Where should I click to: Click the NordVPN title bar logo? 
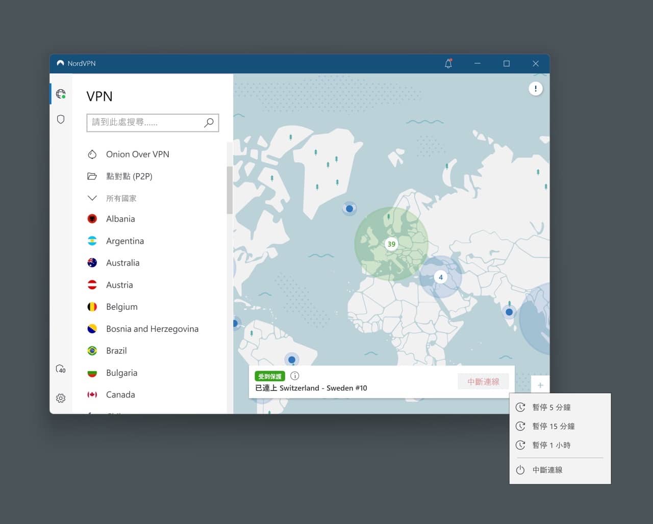click(x=60, y=63)
